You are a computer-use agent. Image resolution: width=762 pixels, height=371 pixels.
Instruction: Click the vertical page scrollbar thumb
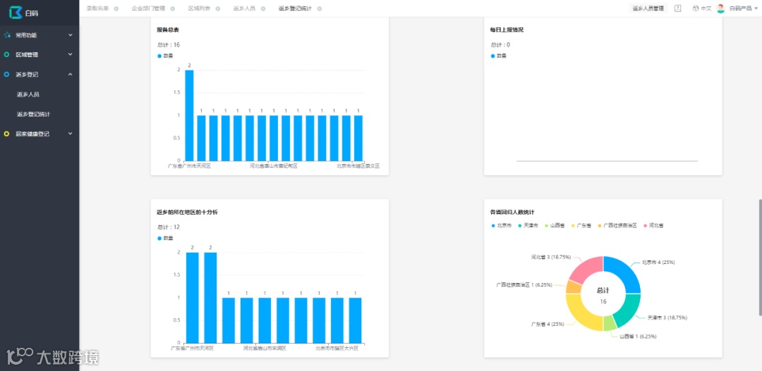tap(760, 258)
